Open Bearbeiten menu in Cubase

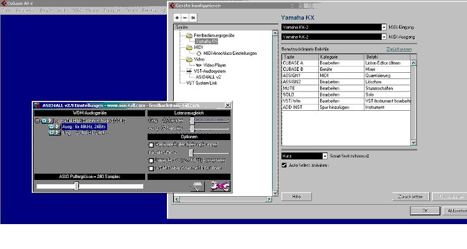pyautogui.click(x=26, y=11)
